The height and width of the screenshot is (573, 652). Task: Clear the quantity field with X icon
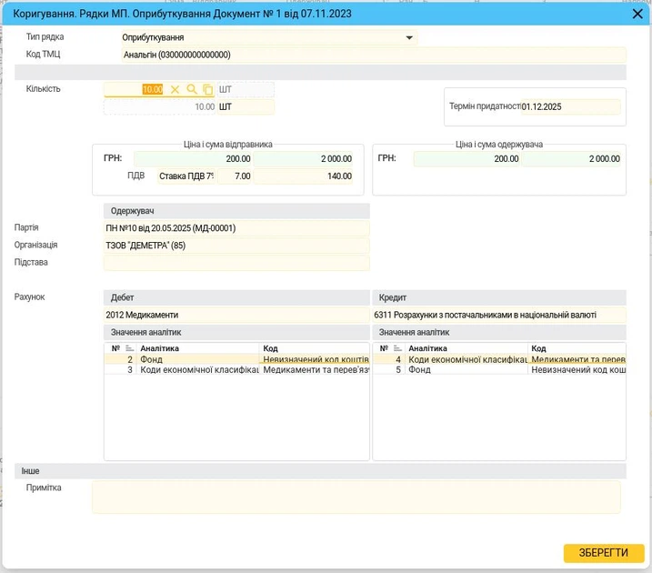176,89
